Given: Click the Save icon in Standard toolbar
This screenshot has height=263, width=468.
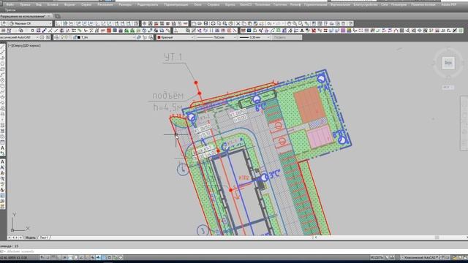Looking at the screenshot, I should (x=205, y=23).
